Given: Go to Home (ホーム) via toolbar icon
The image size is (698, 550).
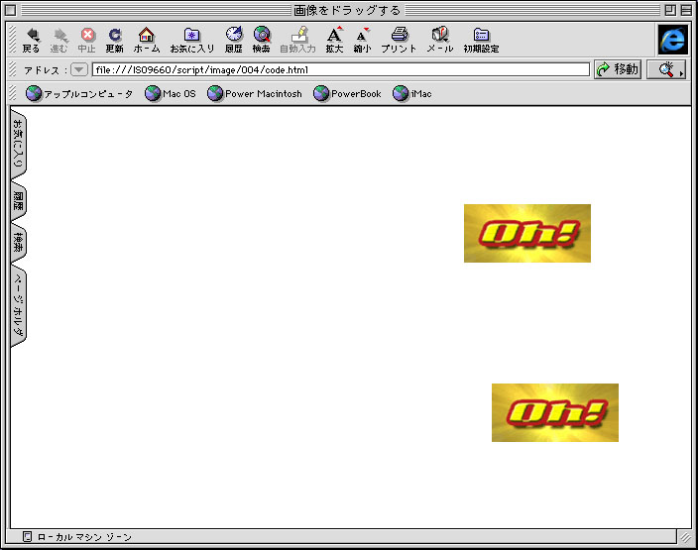Looking at the screenshot, I should point(146,40).
